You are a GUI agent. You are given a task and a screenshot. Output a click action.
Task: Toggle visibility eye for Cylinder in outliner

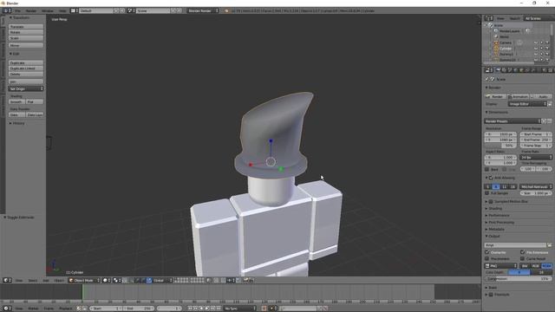coord(536,49)
